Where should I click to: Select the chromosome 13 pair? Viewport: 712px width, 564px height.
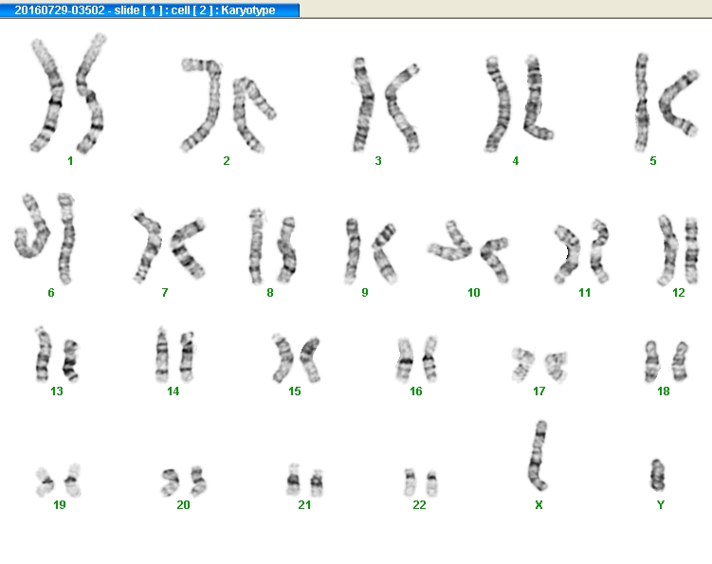[x=57, y=355]
